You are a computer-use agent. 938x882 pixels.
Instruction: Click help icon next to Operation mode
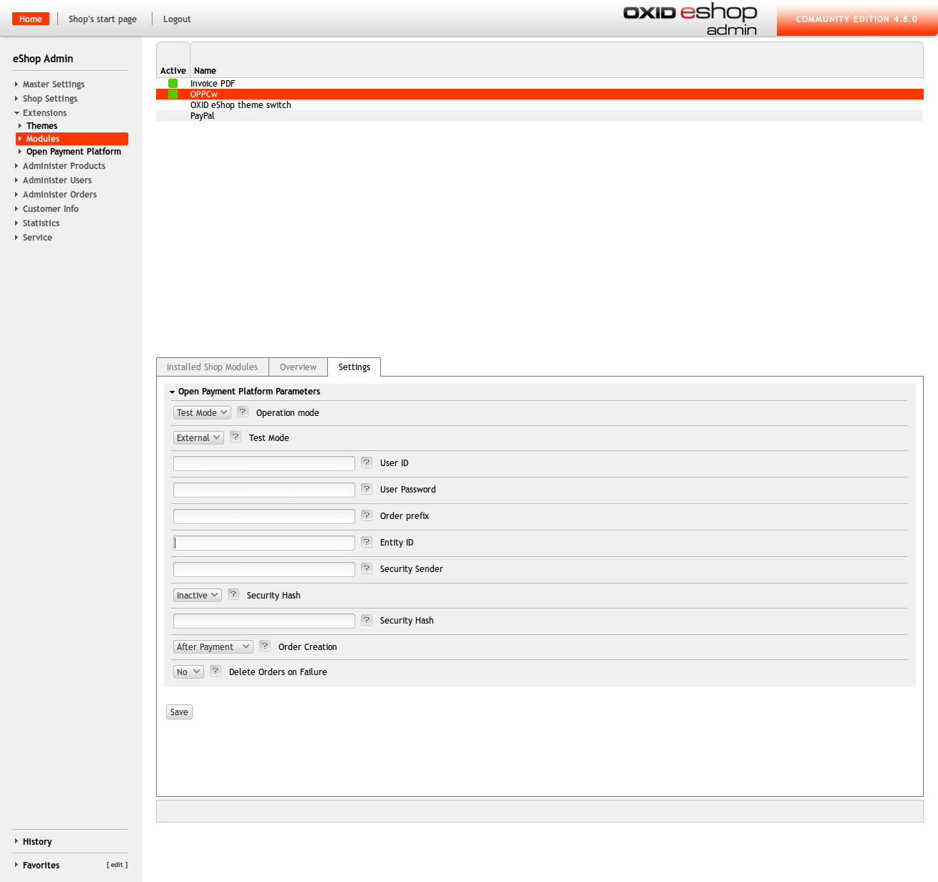pyautogui.click(x=243, y=412)
